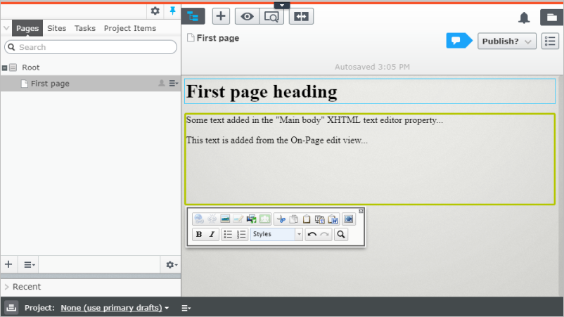Insert a bulleted list

(228, 234)
